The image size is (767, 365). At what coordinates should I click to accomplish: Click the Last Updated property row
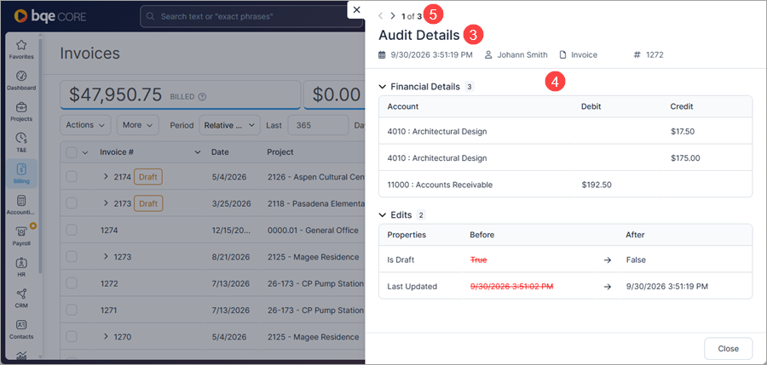(566, 287)
